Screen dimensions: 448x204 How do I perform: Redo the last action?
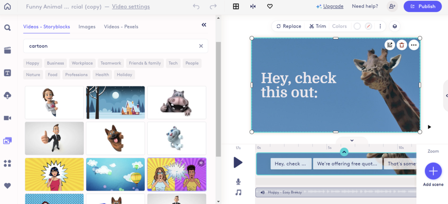213,6
